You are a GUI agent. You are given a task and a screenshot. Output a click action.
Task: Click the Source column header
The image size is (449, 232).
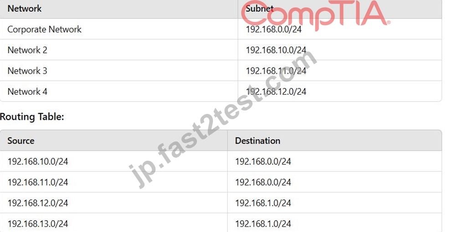[x=21, y=141]
